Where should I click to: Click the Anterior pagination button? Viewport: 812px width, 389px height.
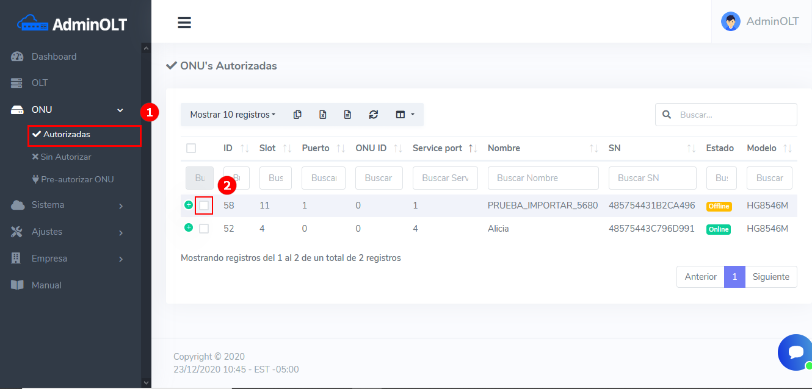[x=700, y=277]
